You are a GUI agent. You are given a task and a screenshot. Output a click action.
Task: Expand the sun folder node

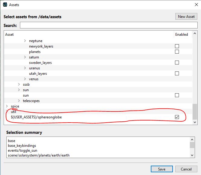click(x=19, y=90)
